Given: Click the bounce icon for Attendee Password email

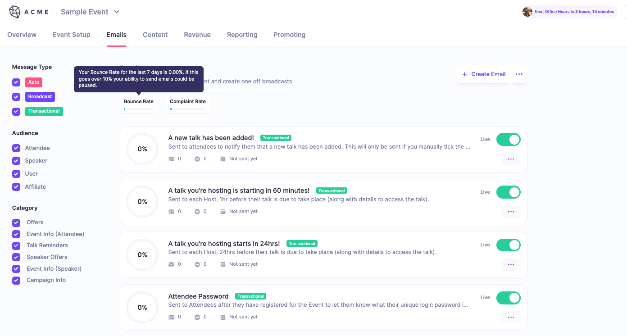Looking at the screenshot, I should pos(197,317).
